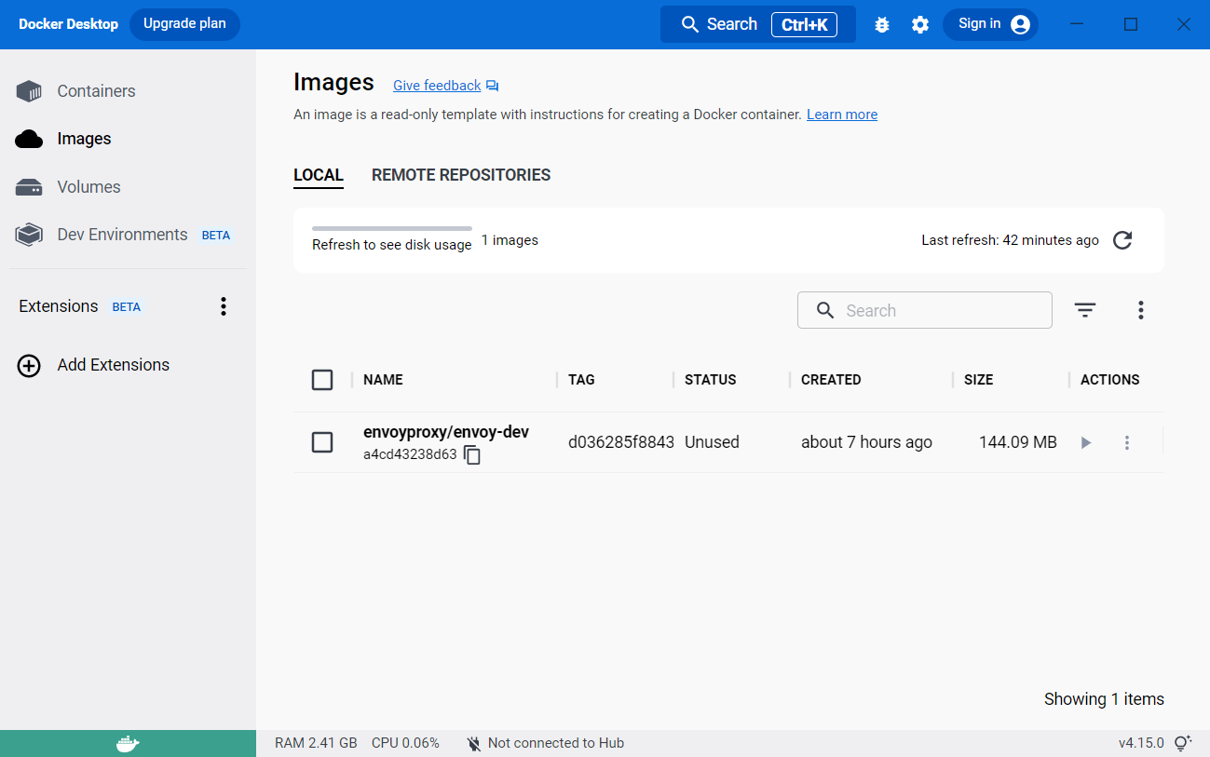Open the Images section label
Image resolution: width=1210 pixels, height=757 pixels.
(84, 139)
